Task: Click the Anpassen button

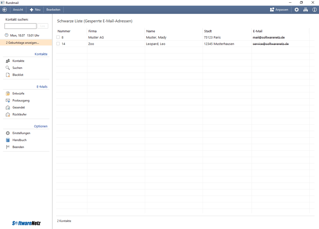Action: click(x=279, y=10)
